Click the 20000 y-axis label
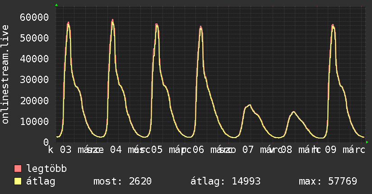 pos(34,101)
